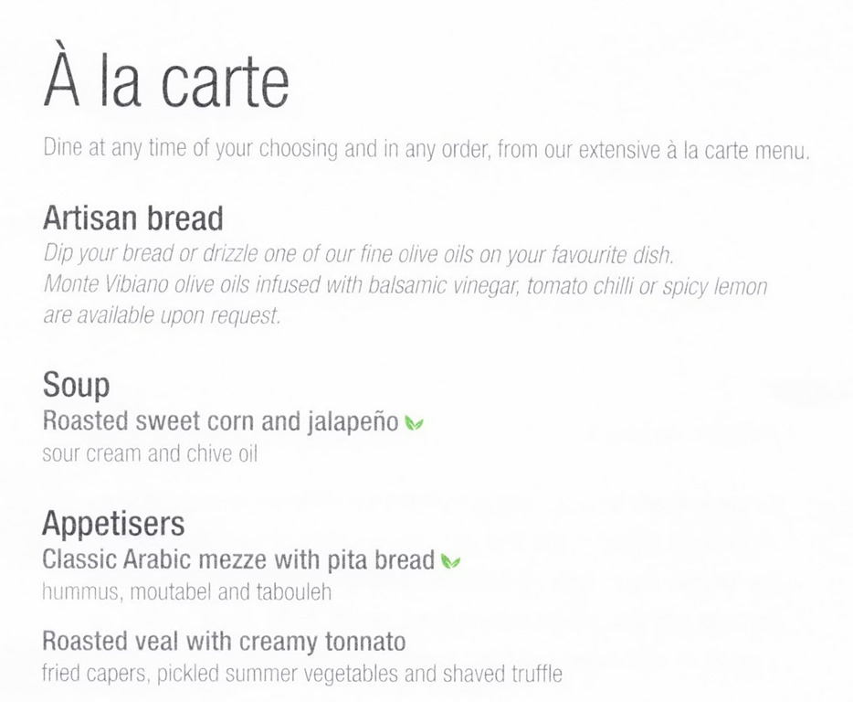Click "Roasted sweet corn and jalapeño" item
Image resolution: width=853 pixels, height=702 pixels.
tap(221, 421)
